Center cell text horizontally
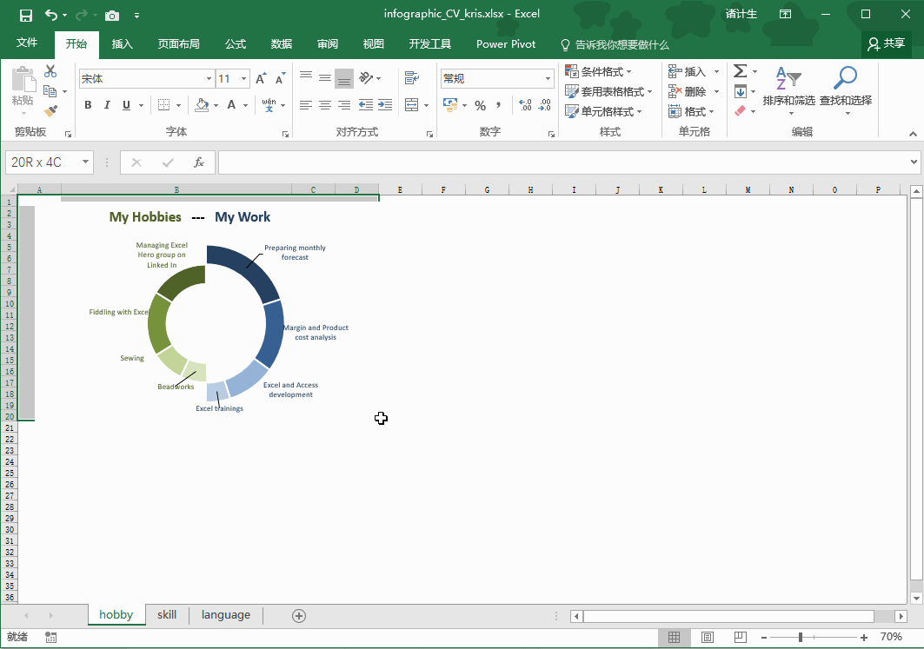 [x=325, y=105]
